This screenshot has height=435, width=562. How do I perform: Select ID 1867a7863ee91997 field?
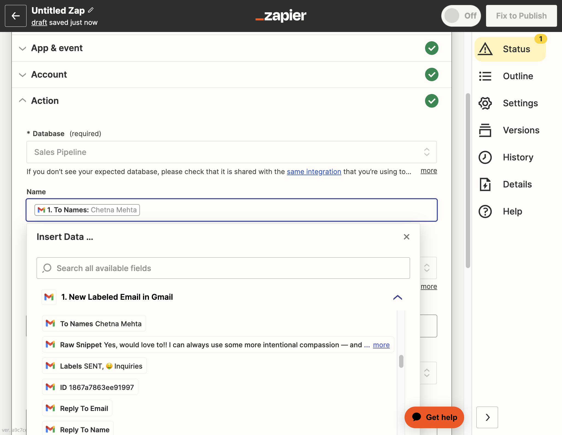point(90,387)
